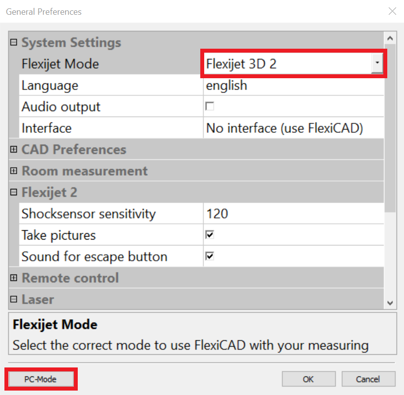Expand the Remote control section
Viewport: 404px width, 395px height.
click(x=14, y=278)
